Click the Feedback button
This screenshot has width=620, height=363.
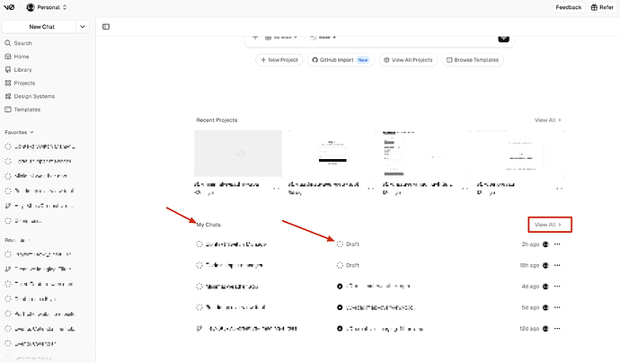pyautogui.click(x=568, y=7)
